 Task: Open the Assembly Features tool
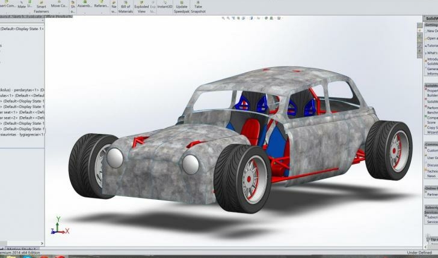click(85, 5)
